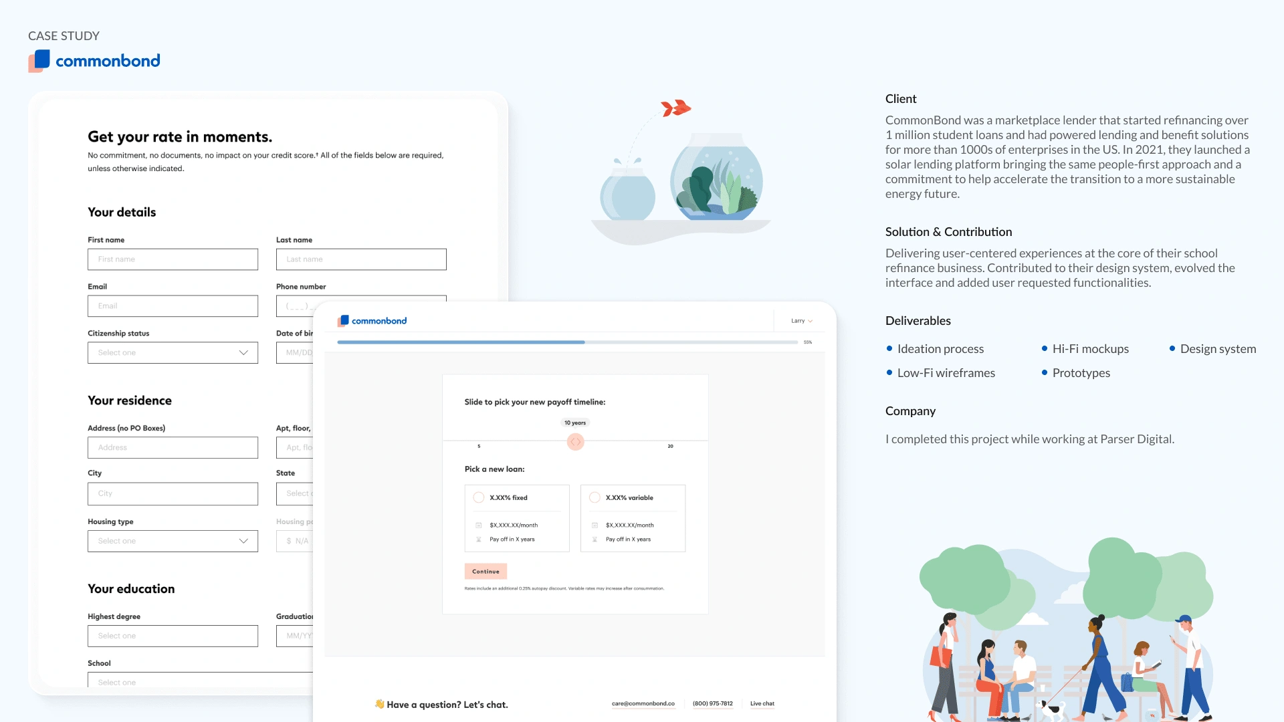This screenshot has width=1284, height=722.
Task: Click the Email input field
Action: click(x=173, y=306)
